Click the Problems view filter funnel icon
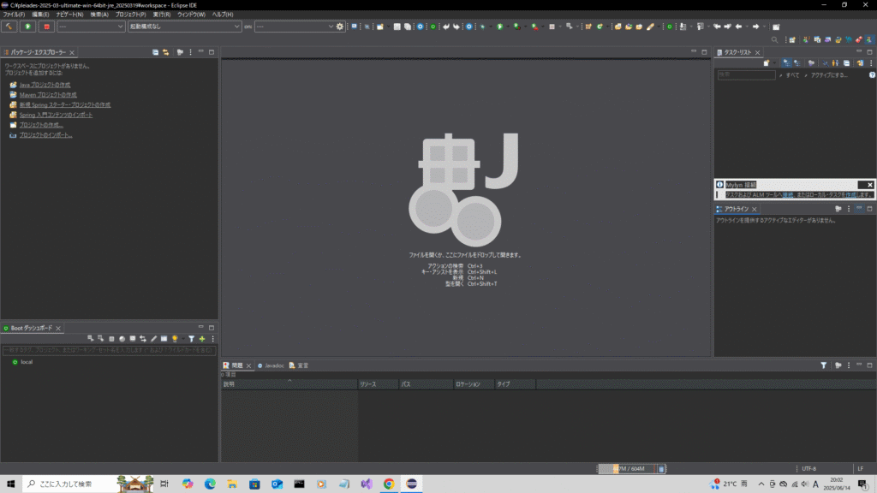Screen dimensions: 877x493 tap(823, 365)
